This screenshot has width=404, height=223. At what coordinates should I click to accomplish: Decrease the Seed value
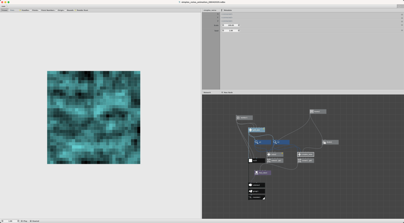pos(223,30)
